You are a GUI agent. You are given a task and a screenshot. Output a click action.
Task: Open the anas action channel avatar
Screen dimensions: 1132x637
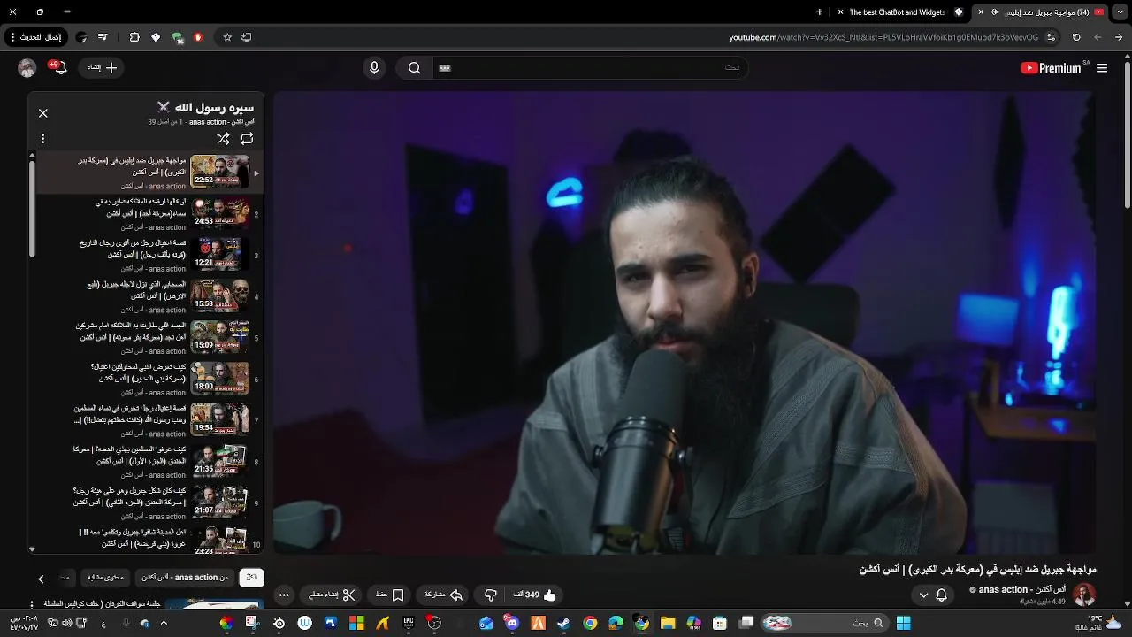[1084, 595]
